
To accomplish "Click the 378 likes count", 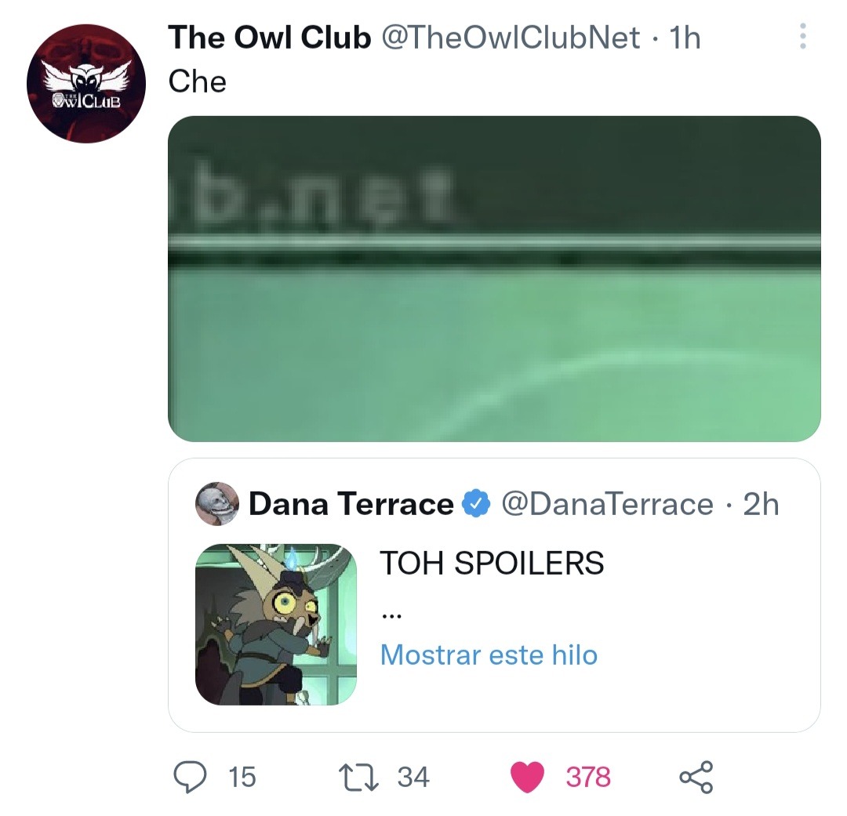I will (x=588, y=777).
